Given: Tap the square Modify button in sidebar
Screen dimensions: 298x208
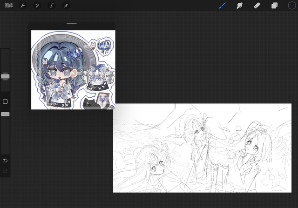Looking at the screenshot, I should coord(5,101).
